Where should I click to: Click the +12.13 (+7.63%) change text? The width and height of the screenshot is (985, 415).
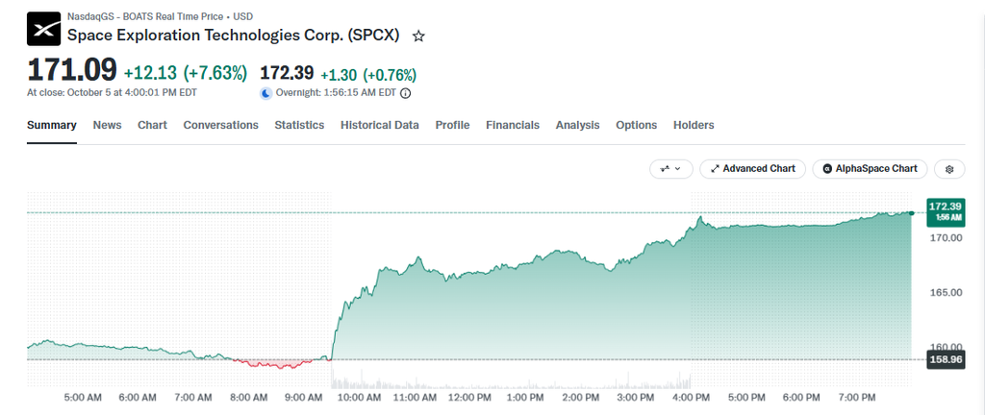pyautogui.click(x=186, y=73)
